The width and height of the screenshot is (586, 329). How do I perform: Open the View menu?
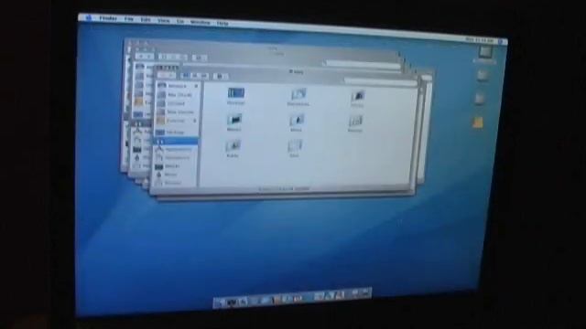pyautogui.click(x=163, y=20)
